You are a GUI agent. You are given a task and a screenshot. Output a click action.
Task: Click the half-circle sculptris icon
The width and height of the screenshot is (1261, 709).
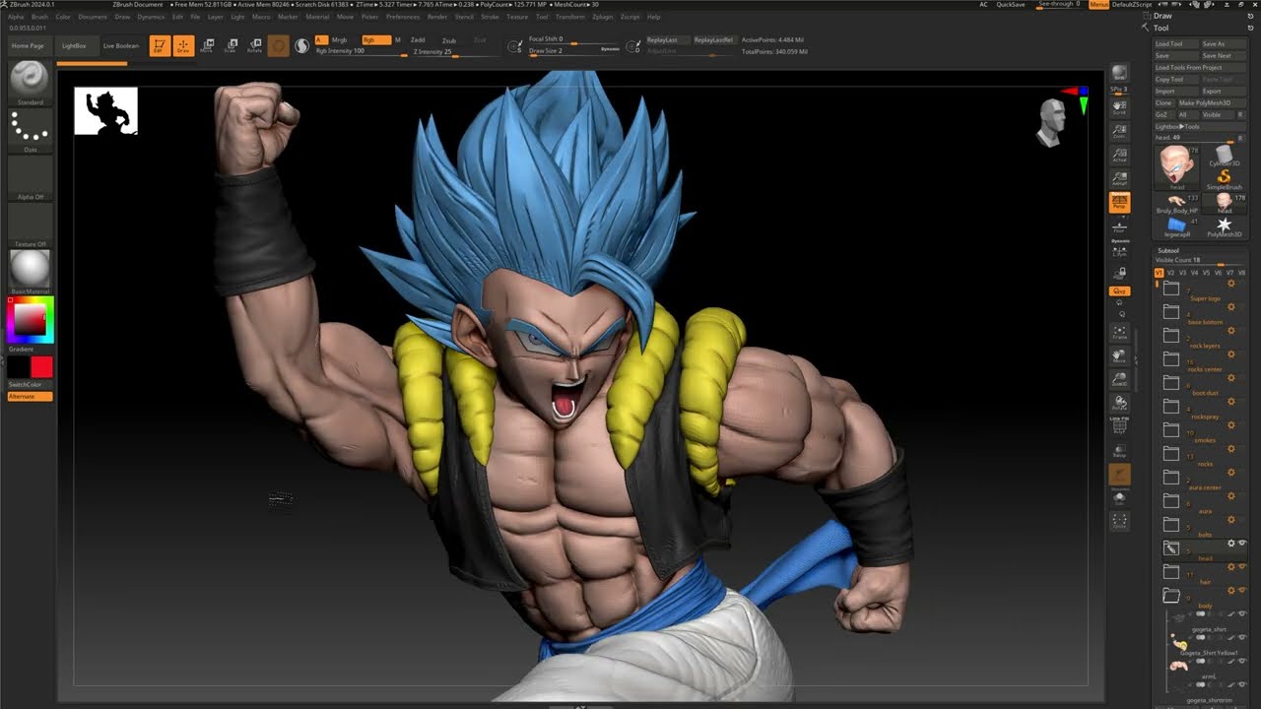[301, 45]
